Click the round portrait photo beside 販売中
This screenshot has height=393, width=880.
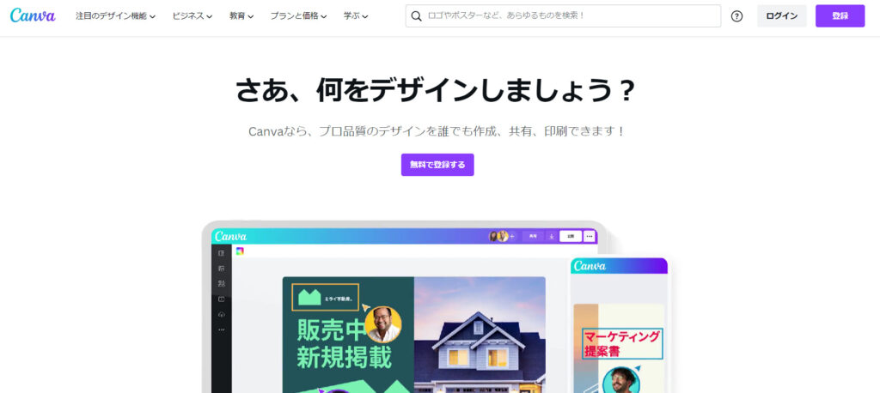point(382,324)
